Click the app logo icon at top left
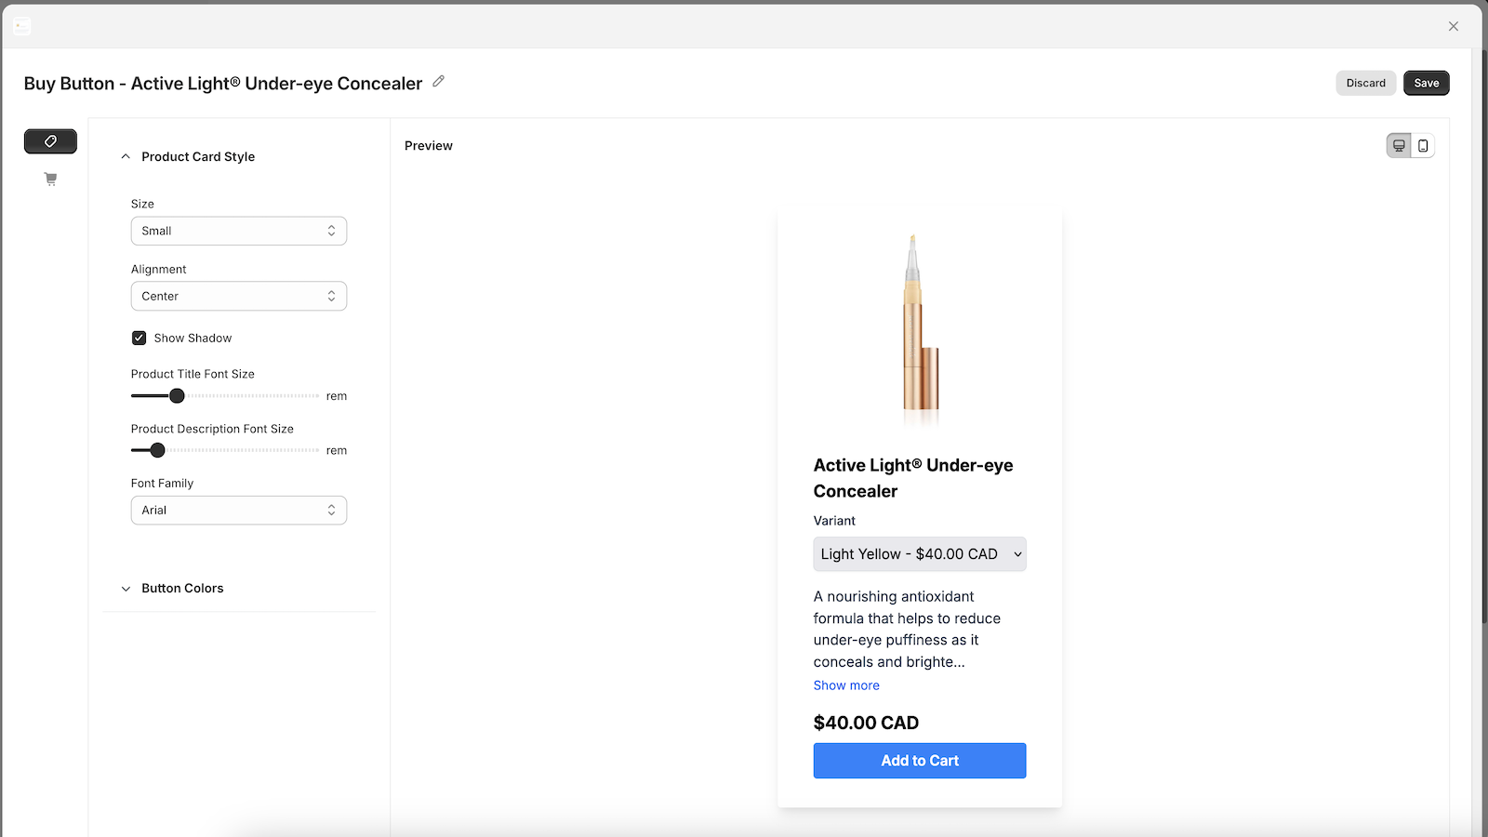This screenshot has height=837, width=1488. click(21, 26)
